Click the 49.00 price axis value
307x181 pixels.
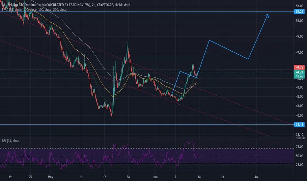[299, 37]
